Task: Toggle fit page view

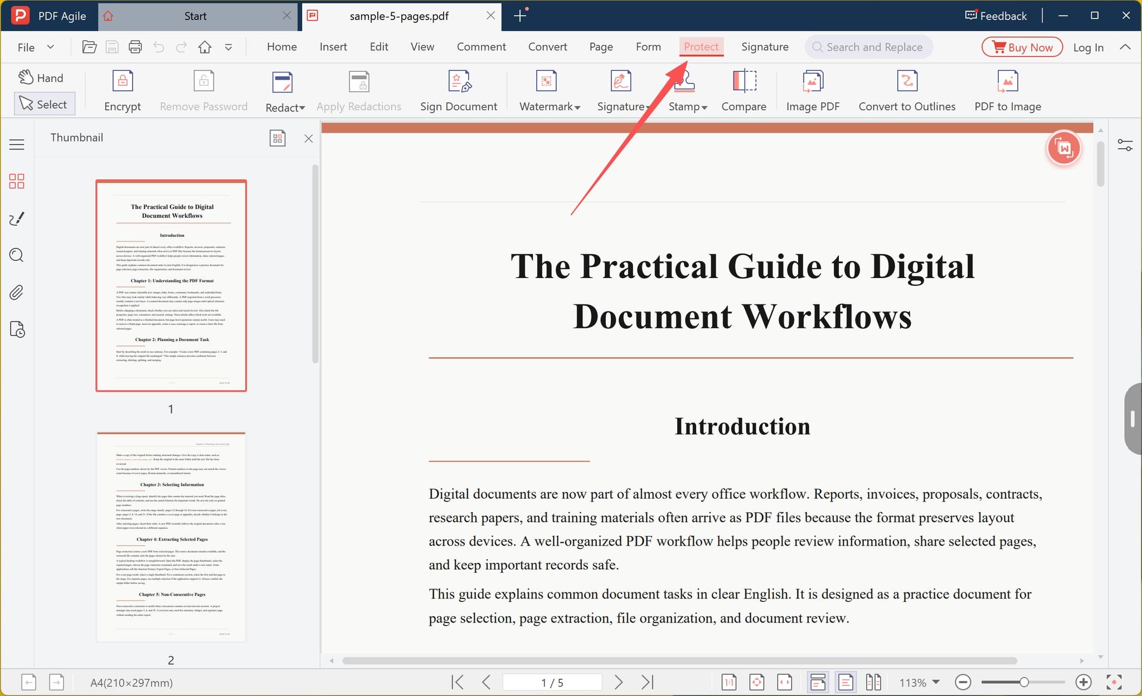Action: 757,682
